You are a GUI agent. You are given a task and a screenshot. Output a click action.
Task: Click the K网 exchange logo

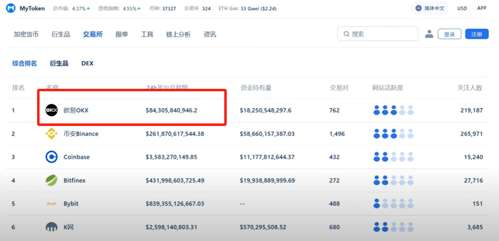click(52, 227)
